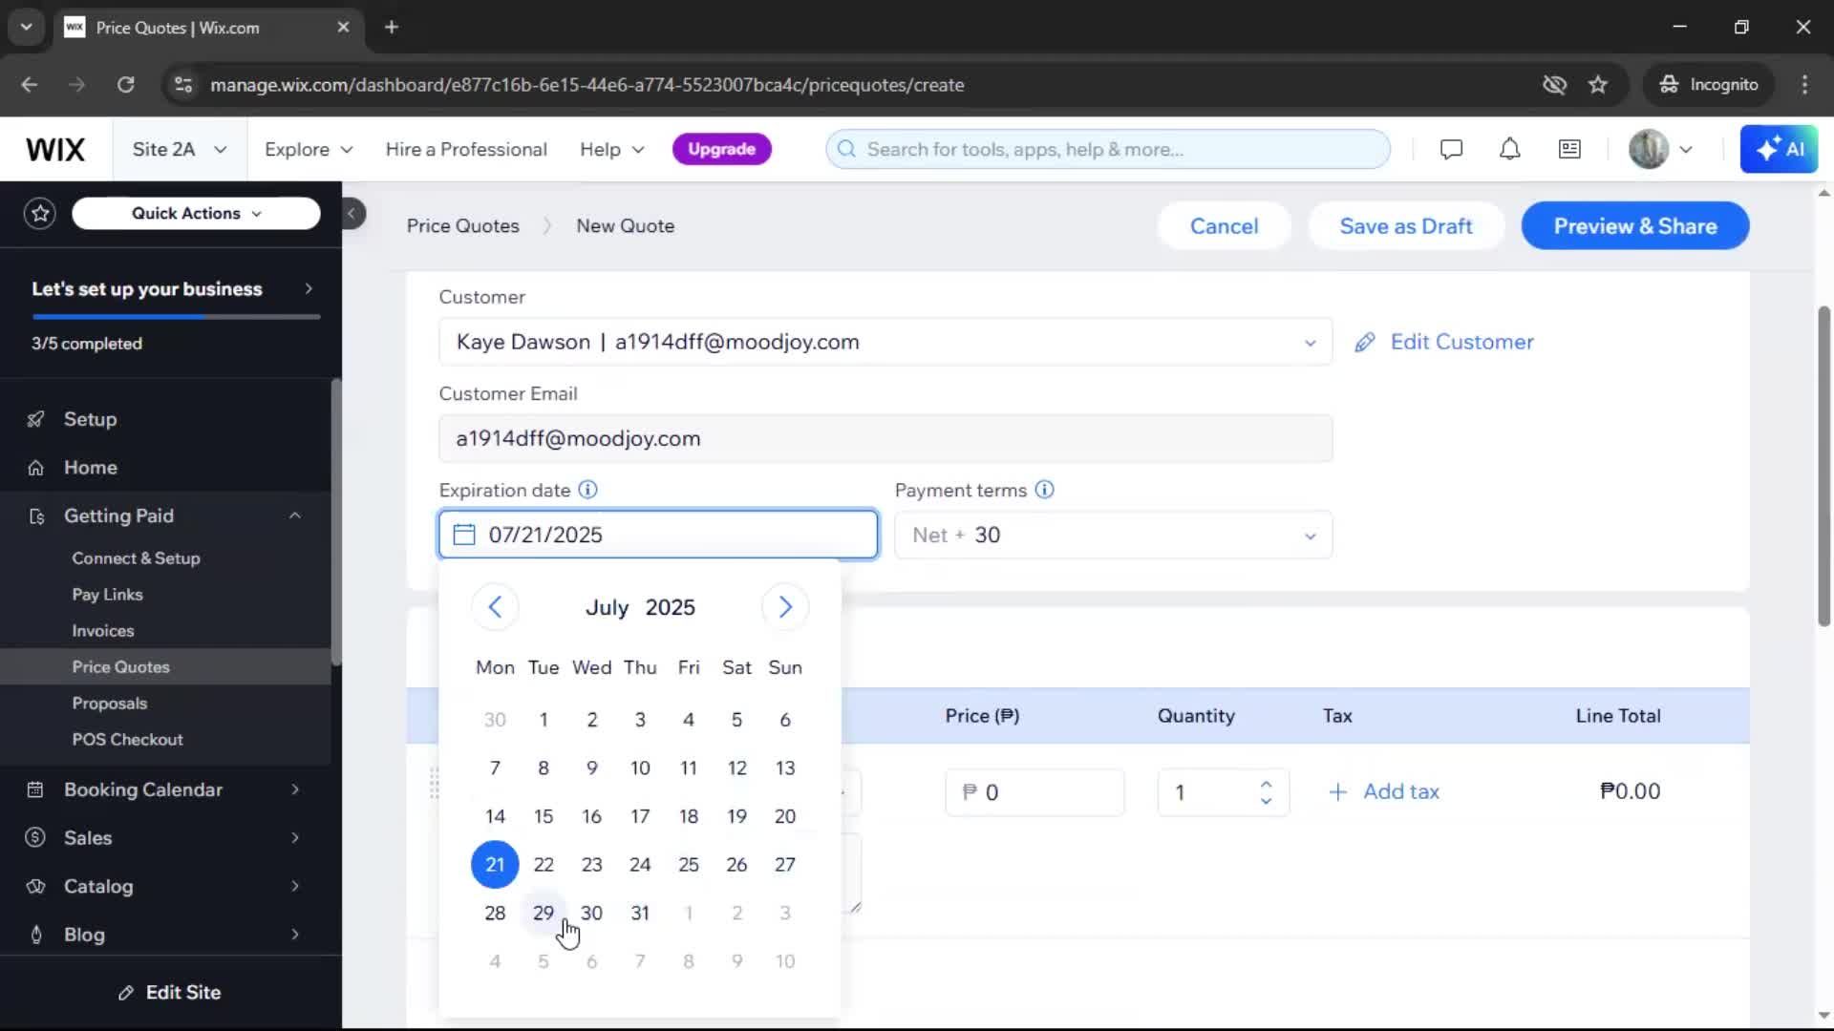Click Price Quotes breadcrumb
This screenshot has height=1031, width=1834.
(x=463, y=226)
